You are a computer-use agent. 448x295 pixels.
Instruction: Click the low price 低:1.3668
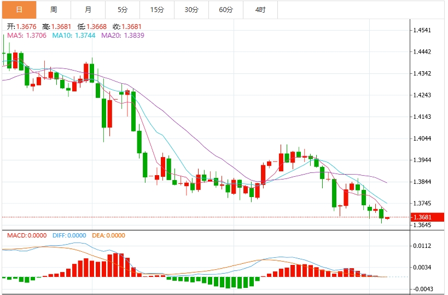point(92,27)
